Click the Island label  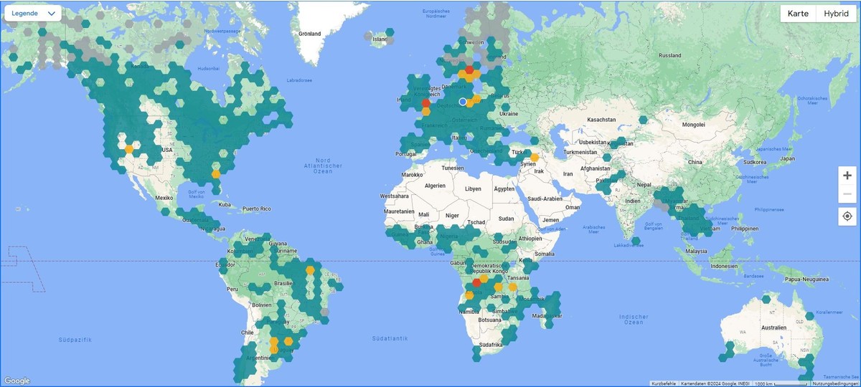pos(379,39)
